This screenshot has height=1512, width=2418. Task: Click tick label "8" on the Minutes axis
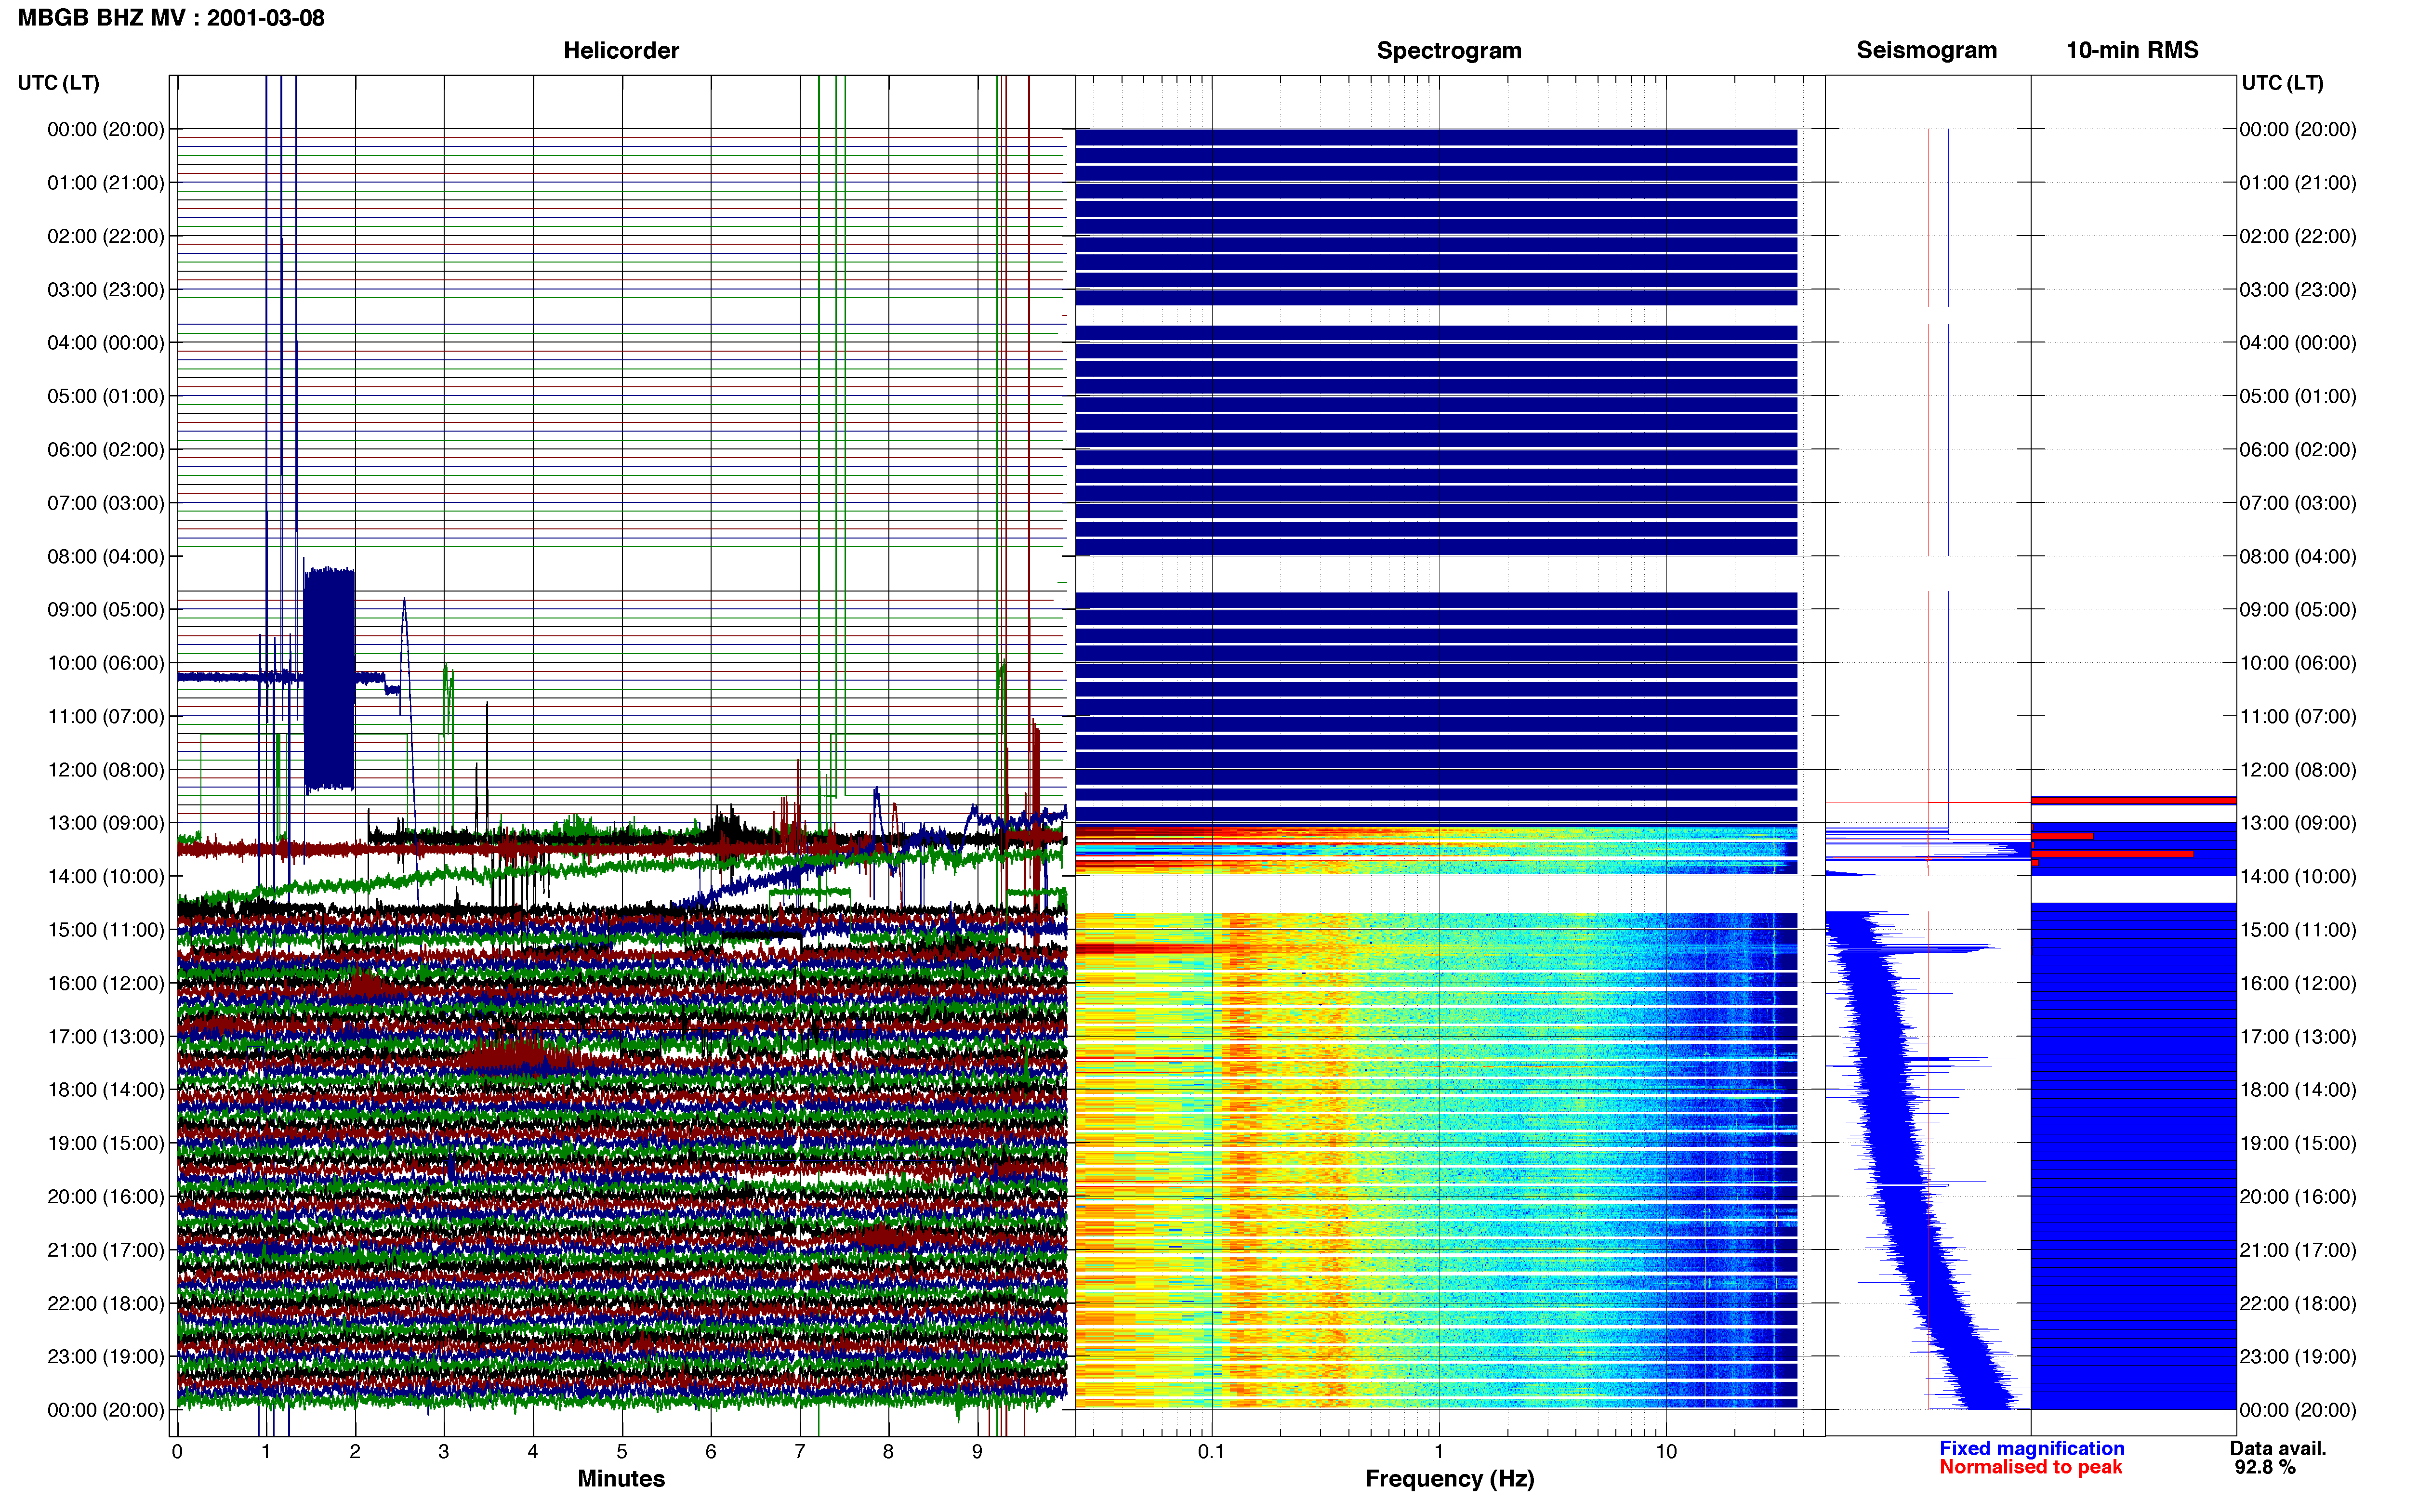tap(888, 1451)
